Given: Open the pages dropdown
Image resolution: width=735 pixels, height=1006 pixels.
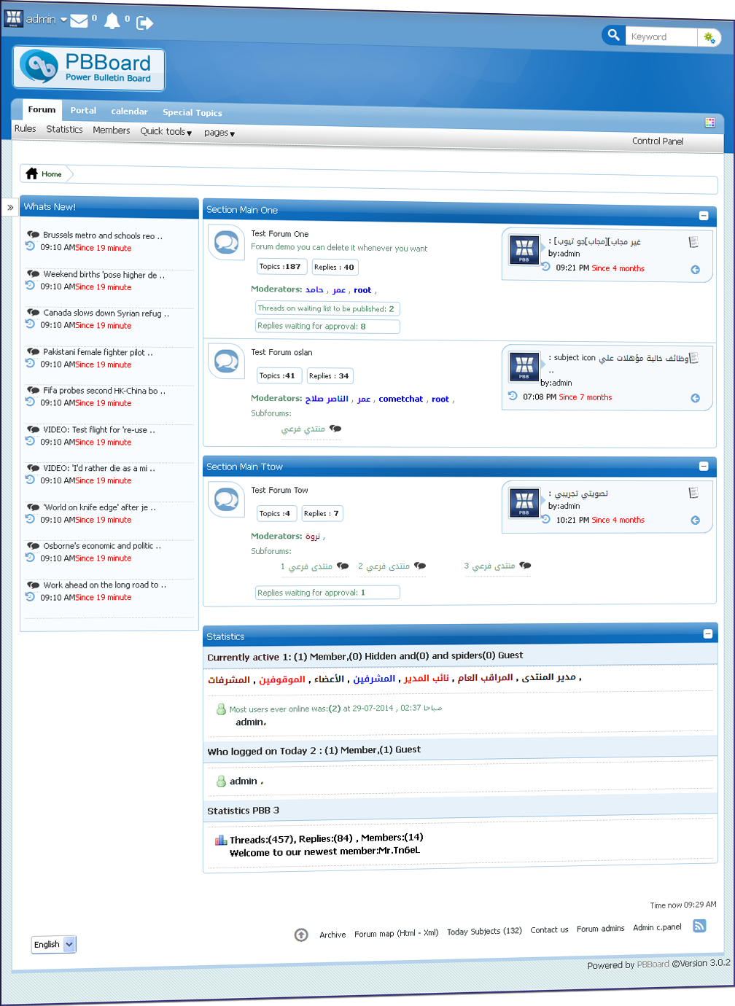Looking at the screenshot, I should coord(219,133).
